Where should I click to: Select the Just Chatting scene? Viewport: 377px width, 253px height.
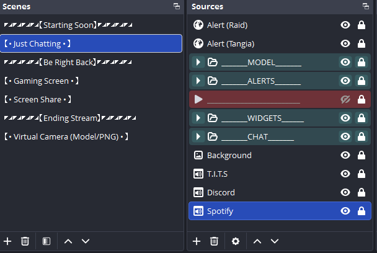pos(91,43)
